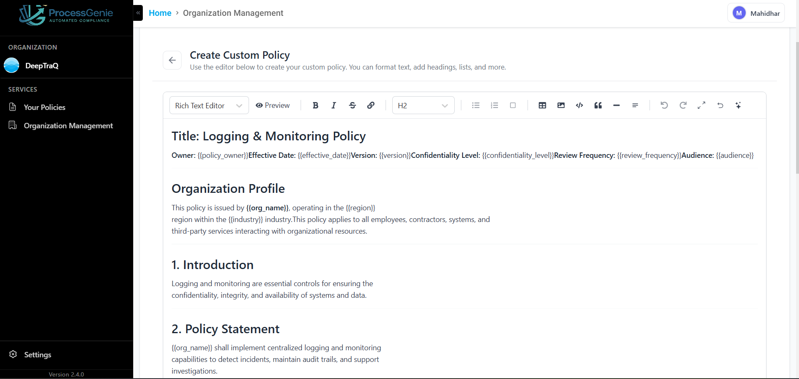Open the Mahidhar user menu
Image resolution: width=799 pixels, height=379 pixels.
pos(756,13)
